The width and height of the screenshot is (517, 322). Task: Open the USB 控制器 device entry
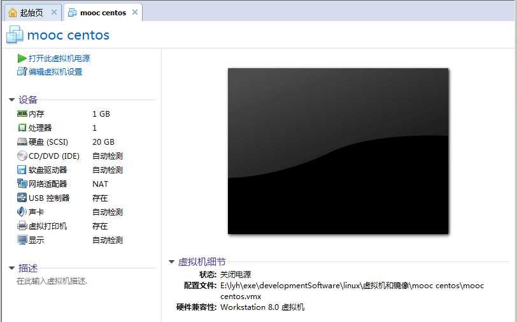[x=49, y=198]
